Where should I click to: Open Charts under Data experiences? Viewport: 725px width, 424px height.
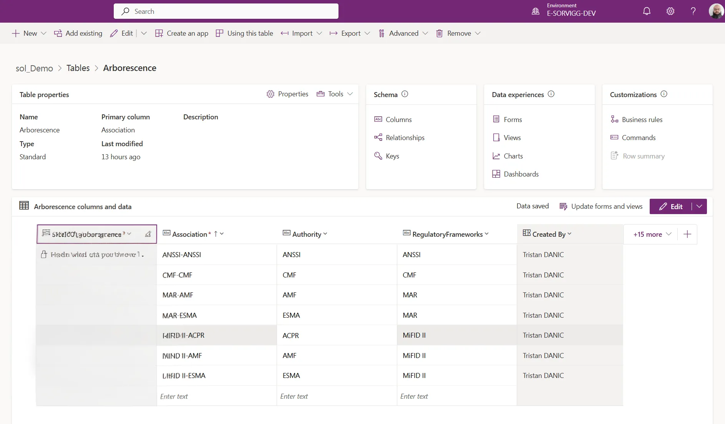pos(508,156)
